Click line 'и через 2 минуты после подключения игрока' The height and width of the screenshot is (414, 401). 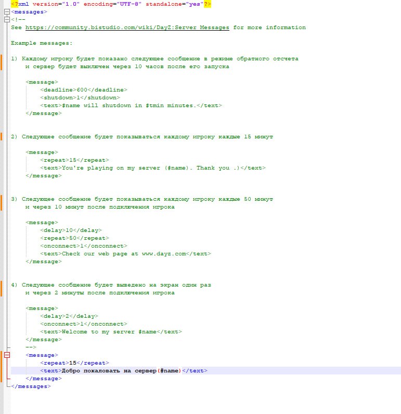100,293
